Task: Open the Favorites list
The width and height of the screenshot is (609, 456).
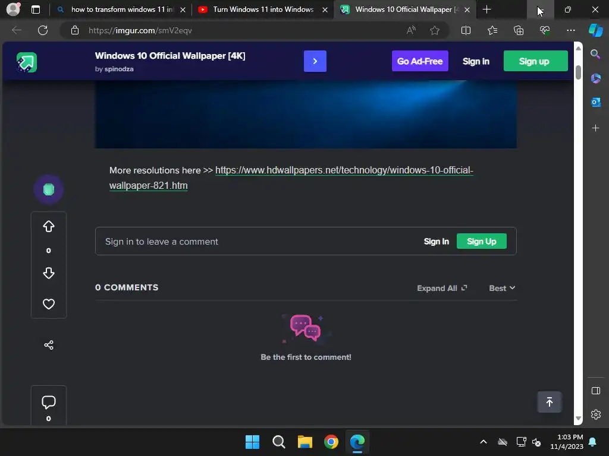Action: tap(492, 30)
